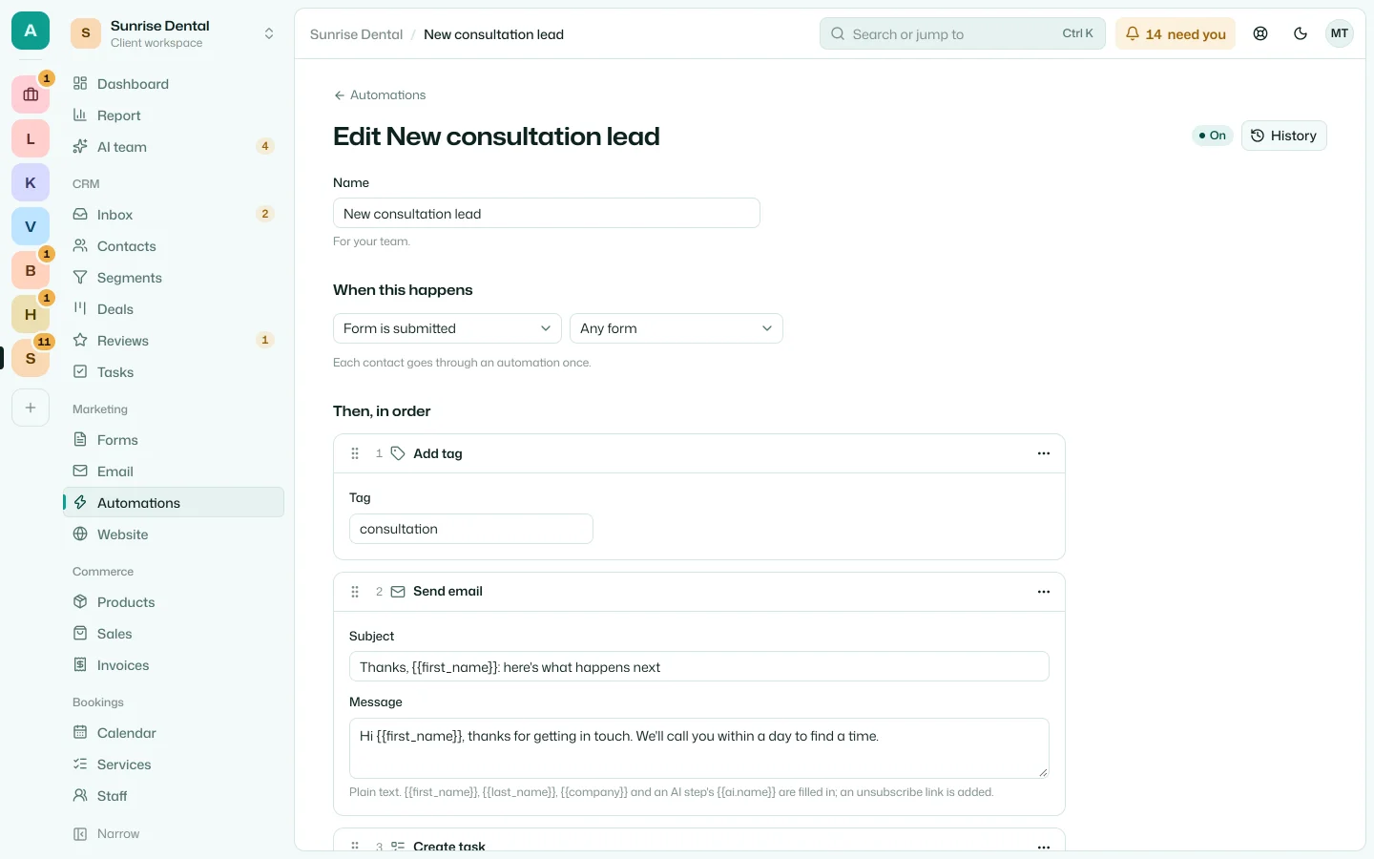Open more options for Add tag step
The width and height of the screenshot is (1374, 859).
point(1044,453)
